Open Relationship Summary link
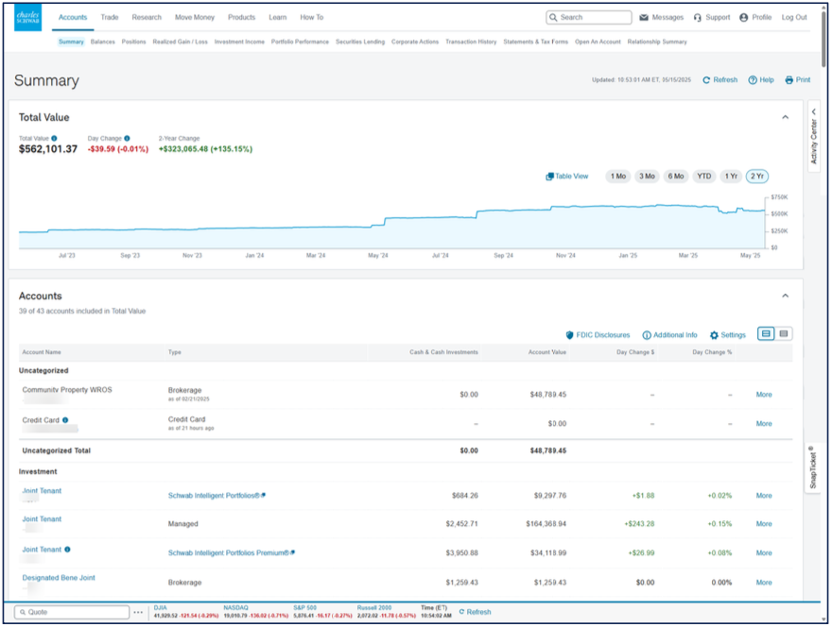The image size is (832, 627). 657,42
